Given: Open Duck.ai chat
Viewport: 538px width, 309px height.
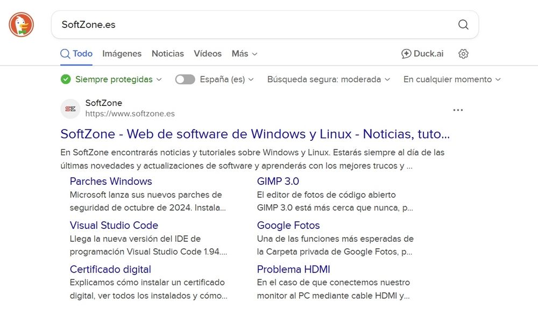Looking at the screenshot, I should tap(422, 54).
